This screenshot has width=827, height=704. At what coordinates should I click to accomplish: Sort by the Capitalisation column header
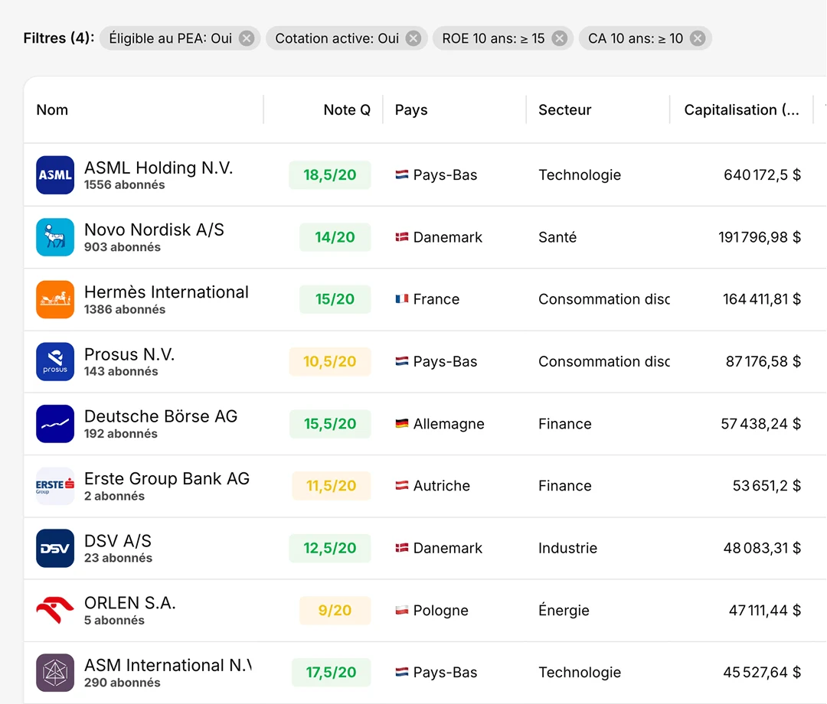741,109
